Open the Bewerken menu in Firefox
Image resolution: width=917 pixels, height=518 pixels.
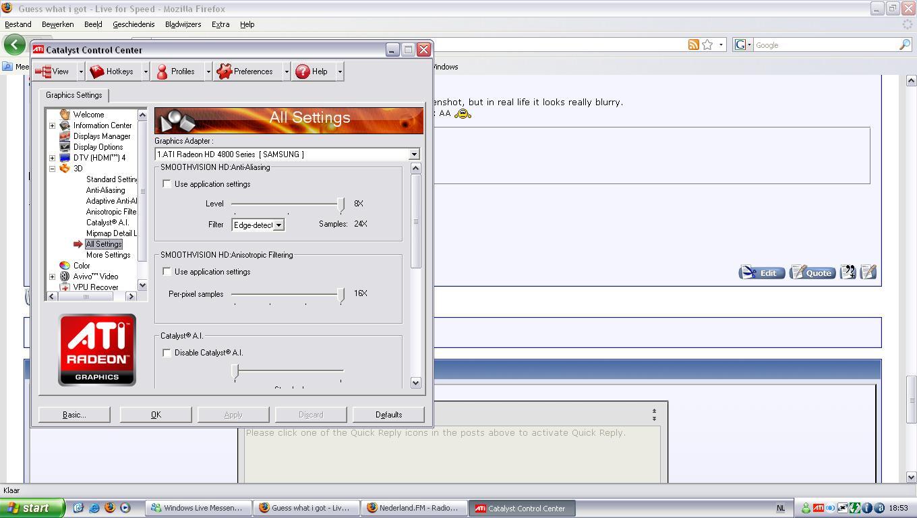click(58, 24)
